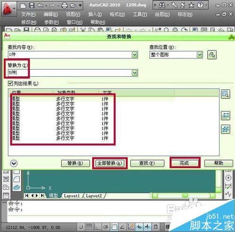Viewport: 235px width, 232px height.
Task: Click the Open folder icon in quick access toolbar
Action: 73,6
